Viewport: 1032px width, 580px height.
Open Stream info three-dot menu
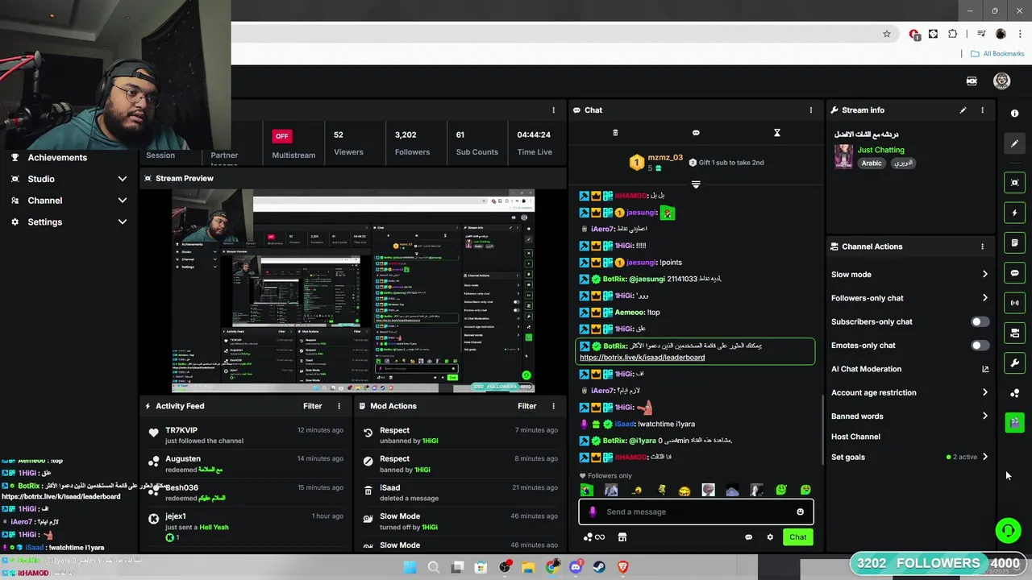[x=982, y=110]
